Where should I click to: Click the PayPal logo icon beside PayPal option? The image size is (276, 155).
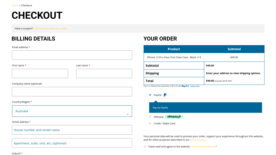[x=165, y=95]
